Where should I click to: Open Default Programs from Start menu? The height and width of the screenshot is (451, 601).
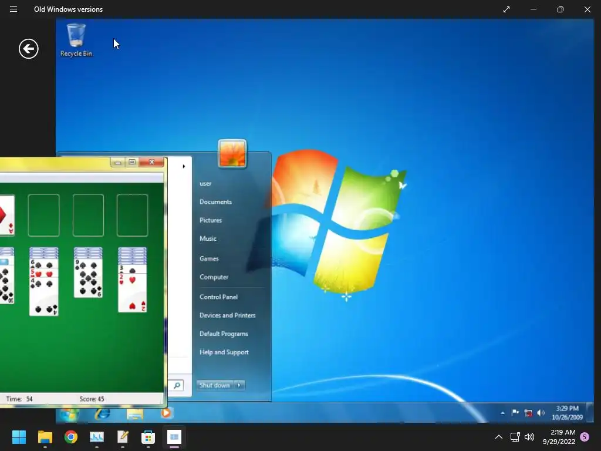[x=224, y=334]
